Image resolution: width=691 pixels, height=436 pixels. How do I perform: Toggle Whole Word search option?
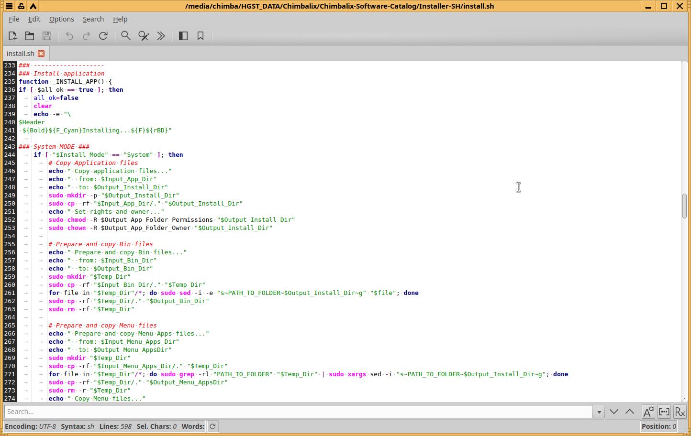point(664,412)
